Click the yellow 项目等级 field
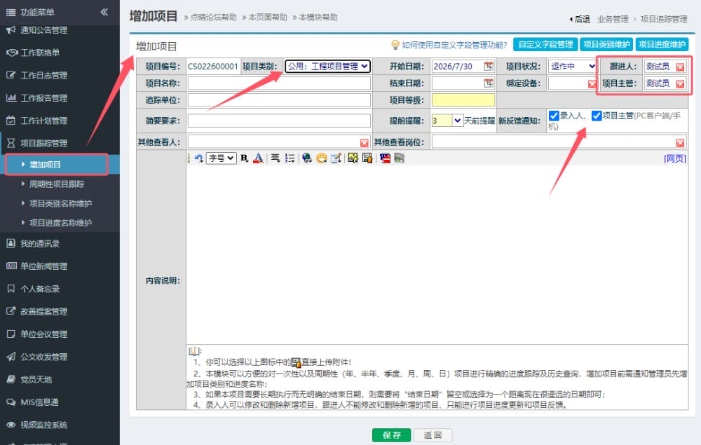This screenshot has height=445, width=701. (463, 100)
